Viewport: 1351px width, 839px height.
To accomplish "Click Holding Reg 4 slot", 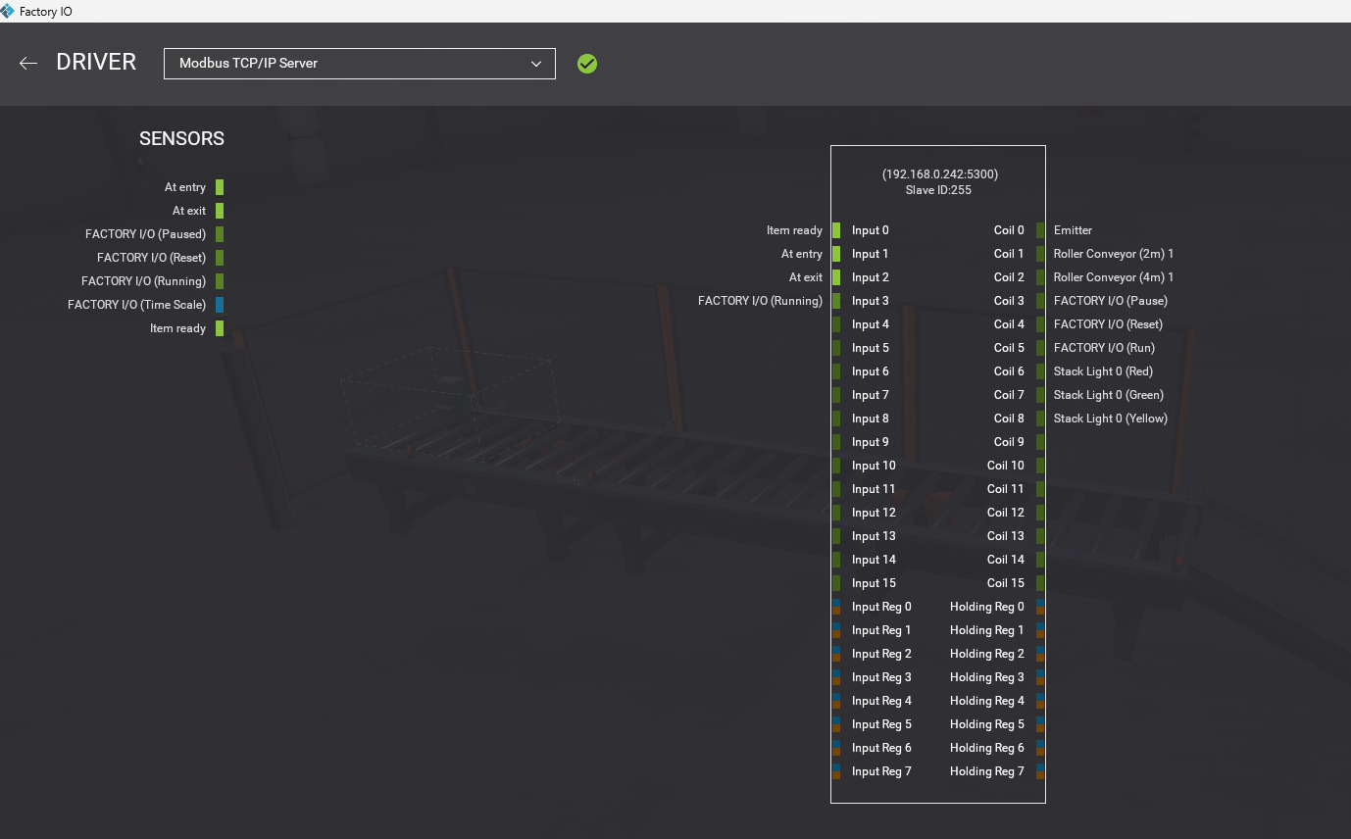I will (987, 701).
